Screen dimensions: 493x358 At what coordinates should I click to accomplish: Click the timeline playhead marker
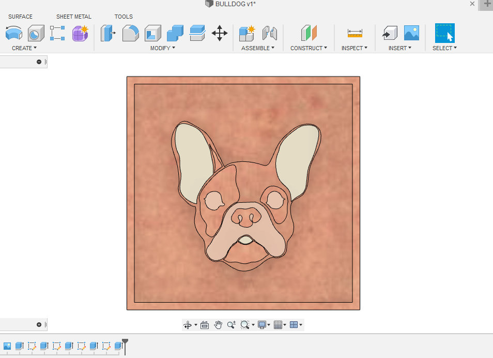pos(125,343)
